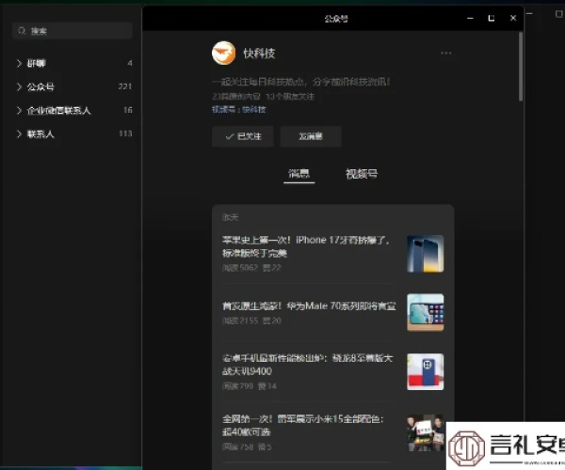Click the account description text line
Viewport: 565px width, 470px height.
tap(301, 82)
